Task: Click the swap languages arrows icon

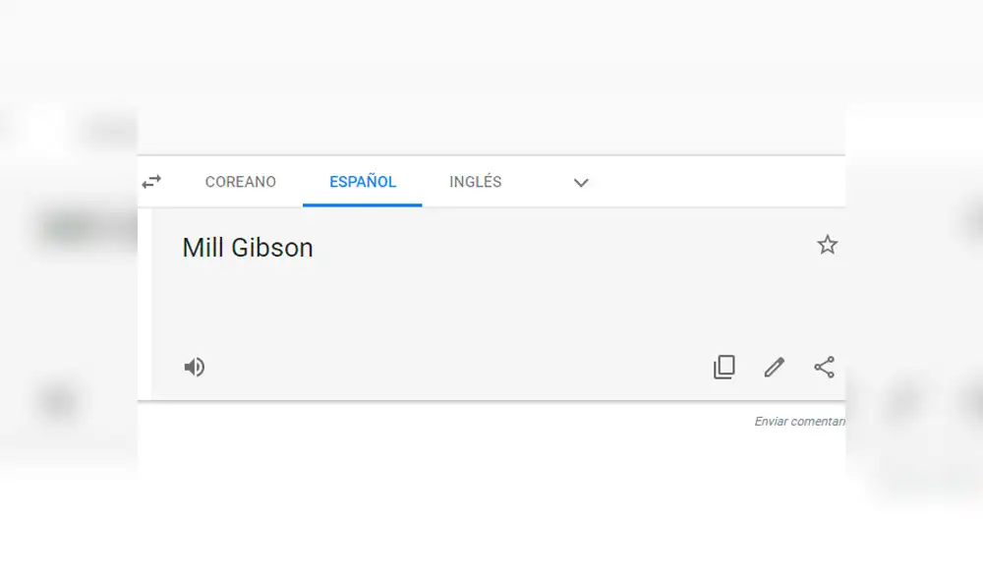Action: [151, 181]
